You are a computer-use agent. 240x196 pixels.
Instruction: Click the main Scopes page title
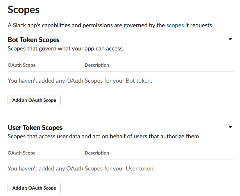click(x=24, y=10)
